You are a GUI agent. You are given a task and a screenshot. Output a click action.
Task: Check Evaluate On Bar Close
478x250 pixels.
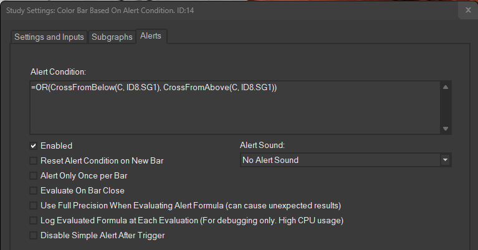pos(33,191)
